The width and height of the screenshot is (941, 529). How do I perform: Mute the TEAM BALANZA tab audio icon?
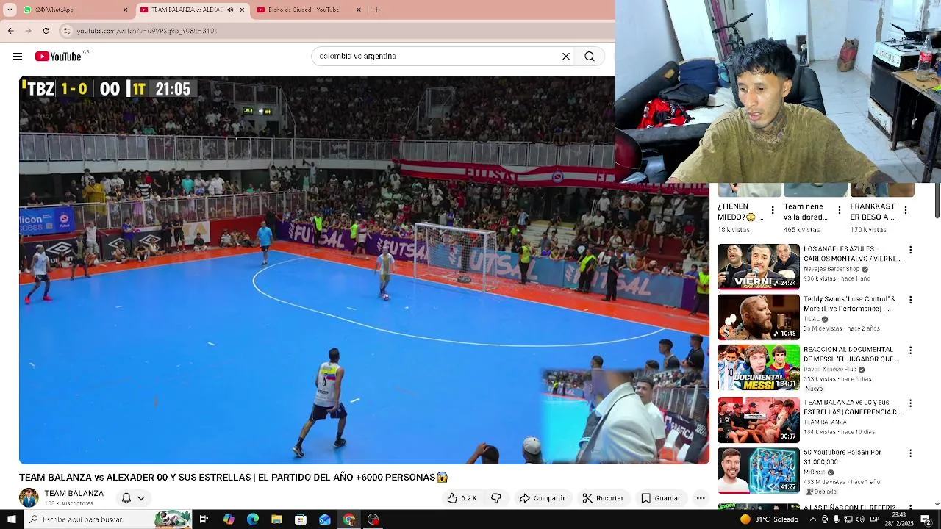(230, 10)
